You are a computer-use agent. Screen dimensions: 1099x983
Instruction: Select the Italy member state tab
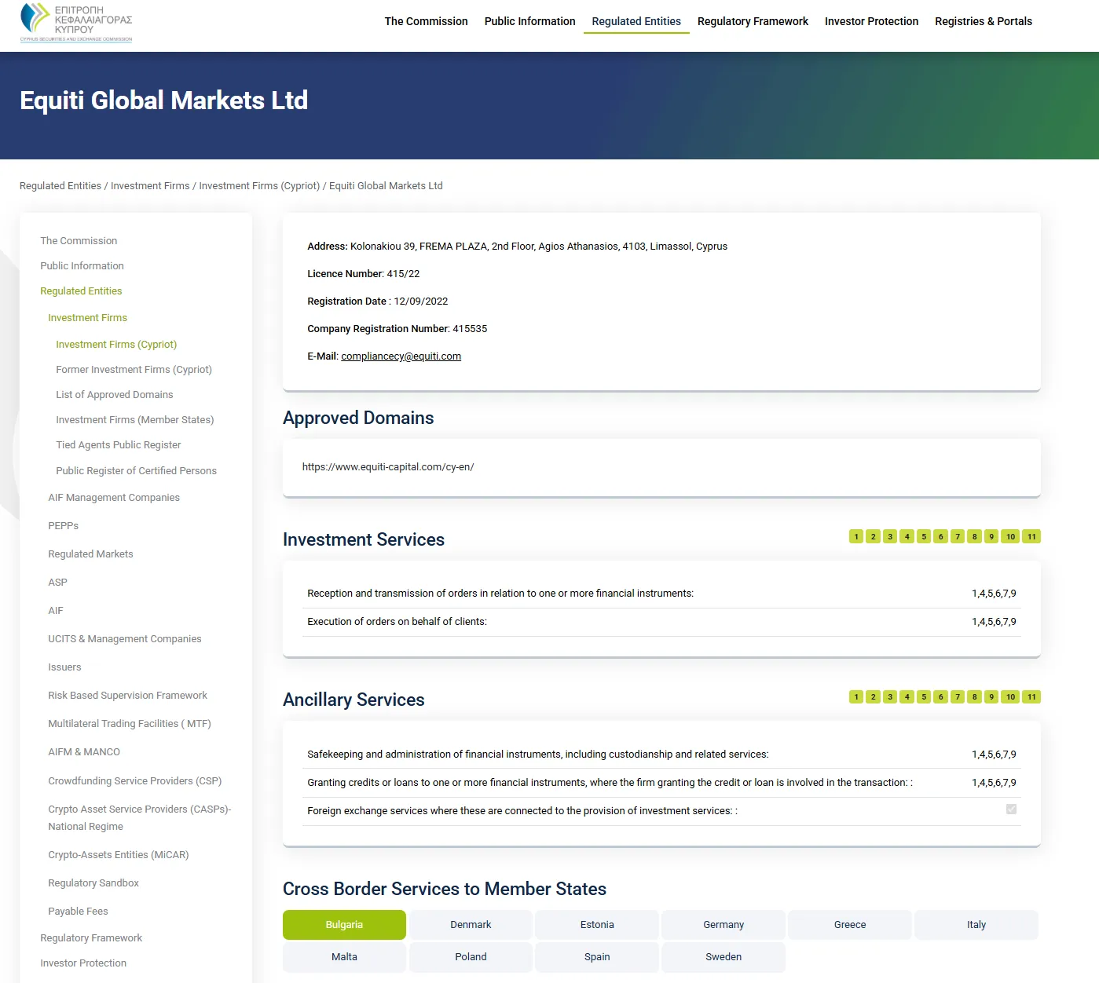tap(976, 925)
